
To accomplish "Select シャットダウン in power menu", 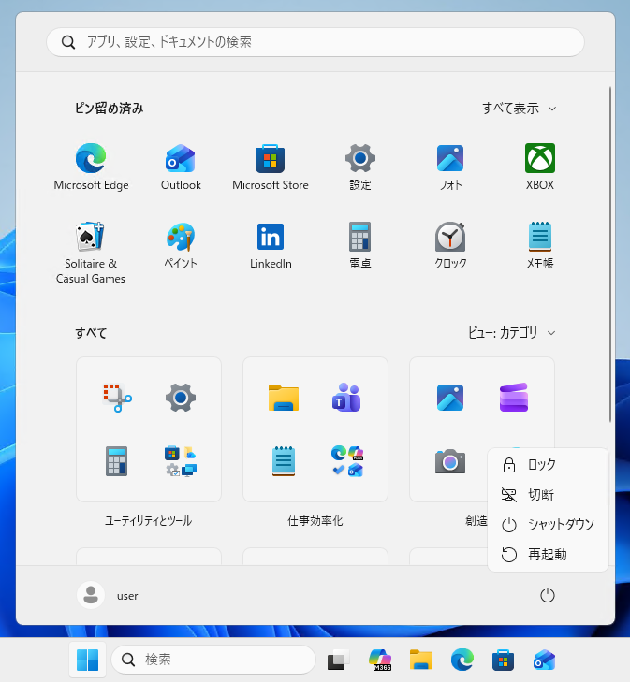I will 548,525.
